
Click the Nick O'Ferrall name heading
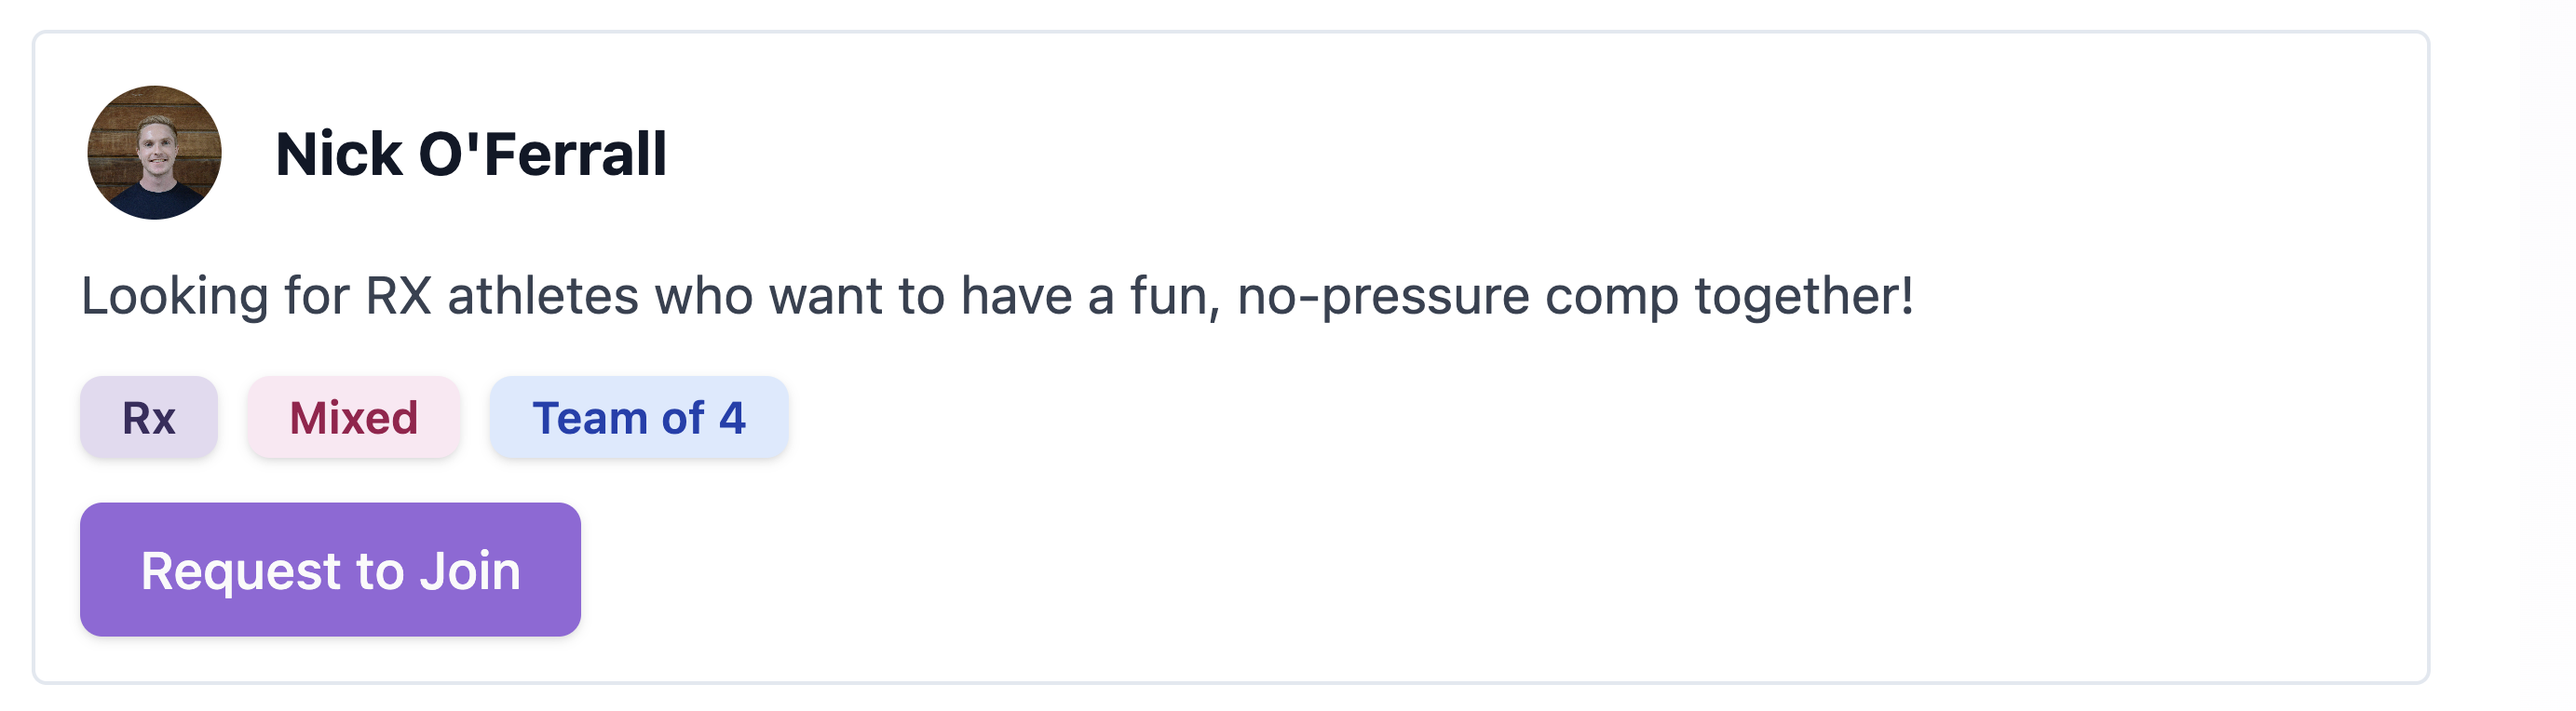point(471,154)
